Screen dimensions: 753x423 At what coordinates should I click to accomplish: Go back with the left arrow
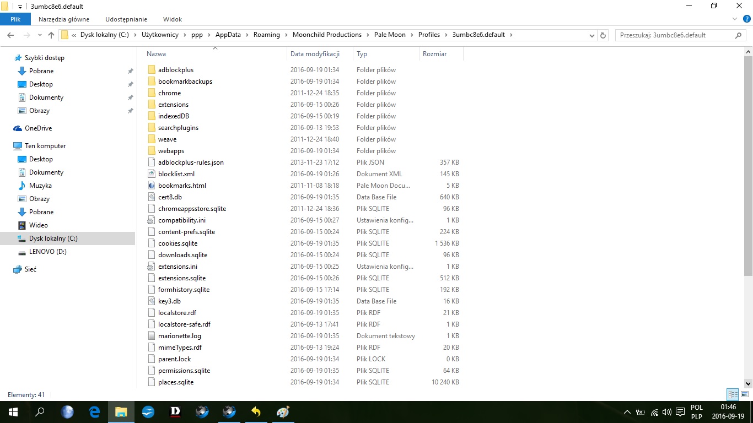pyautogui.click(x=10, y=35)
